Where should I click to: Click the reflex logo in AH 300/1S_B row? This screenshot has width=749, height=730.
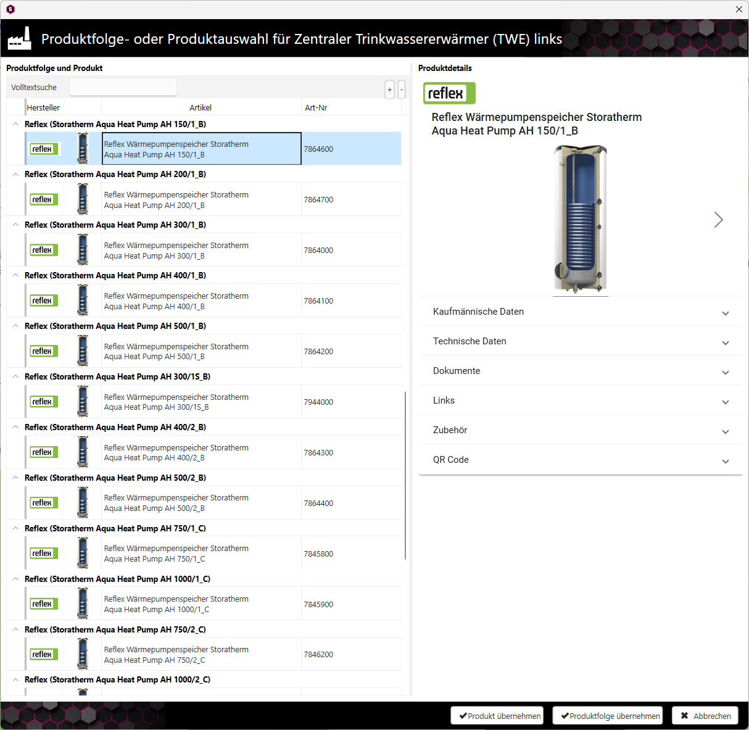(44, 402)
